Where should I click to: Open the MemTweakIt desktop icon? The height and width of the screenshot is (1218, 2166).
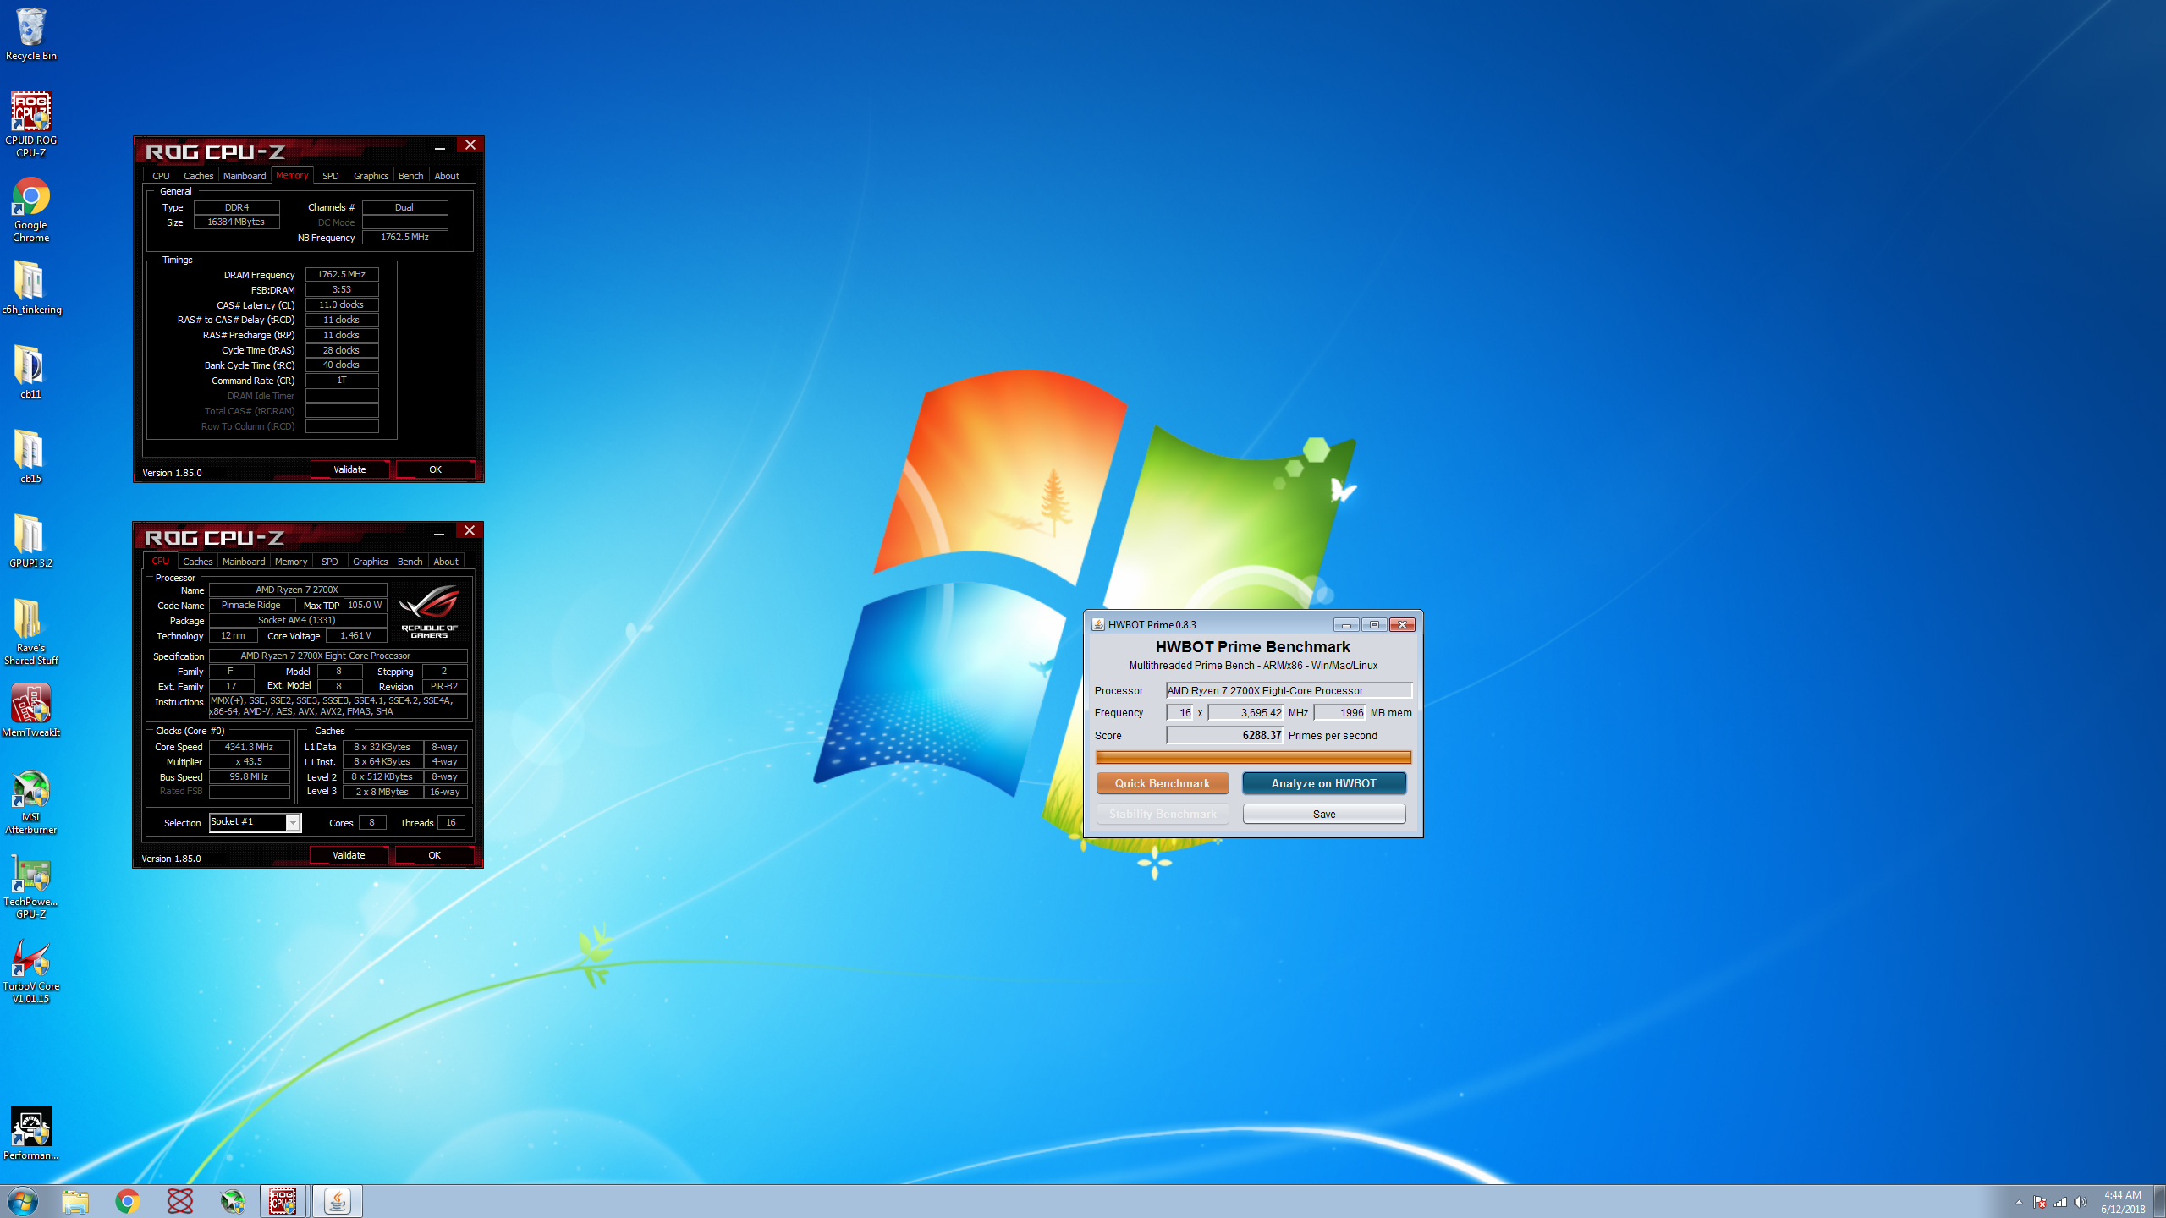[31, 710]
